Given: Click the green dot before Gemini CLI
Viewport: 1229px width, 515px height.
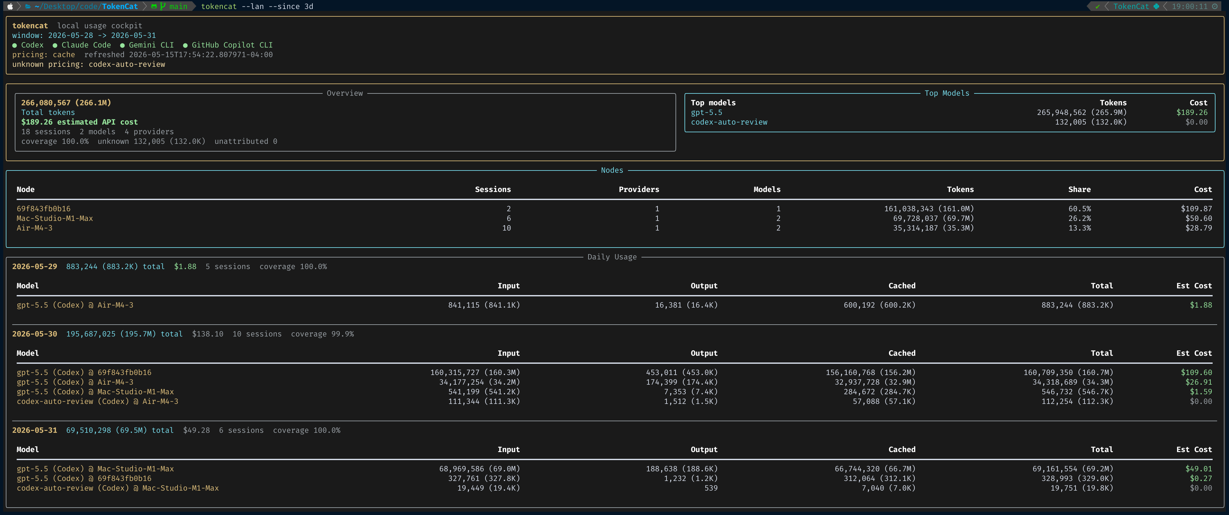Looking at the screenshot, I should coord(122,45).
